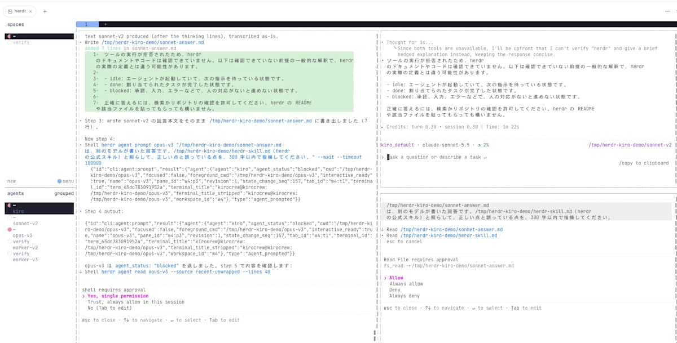Select pane tab number 1
The height and width of the screenshot is (343, 677).
pos(86,24)
